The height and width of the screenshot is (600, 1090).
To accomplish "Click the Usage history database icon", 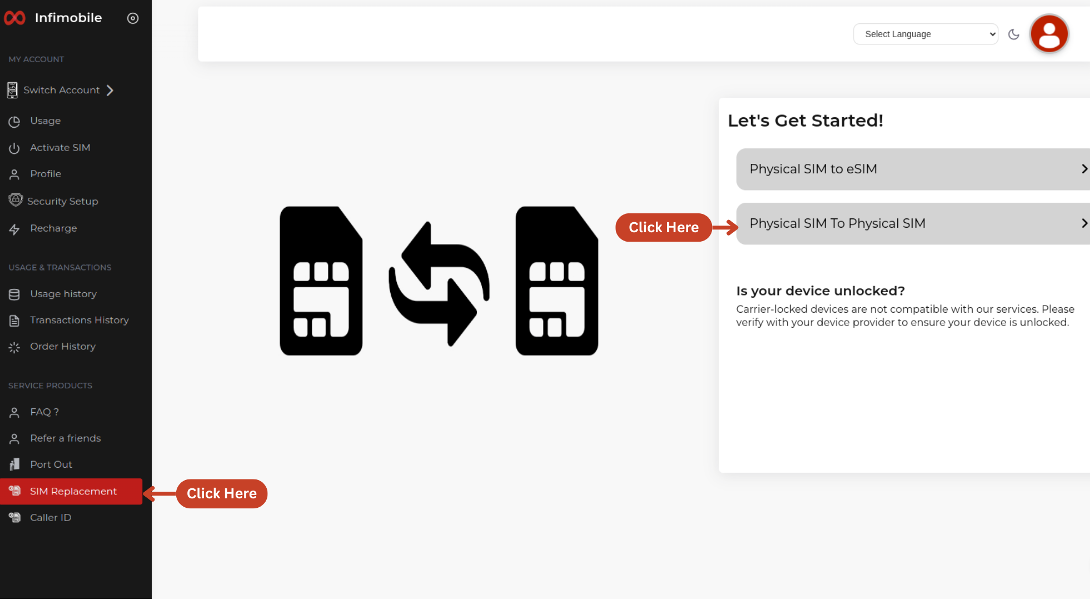I will [14, 294].
